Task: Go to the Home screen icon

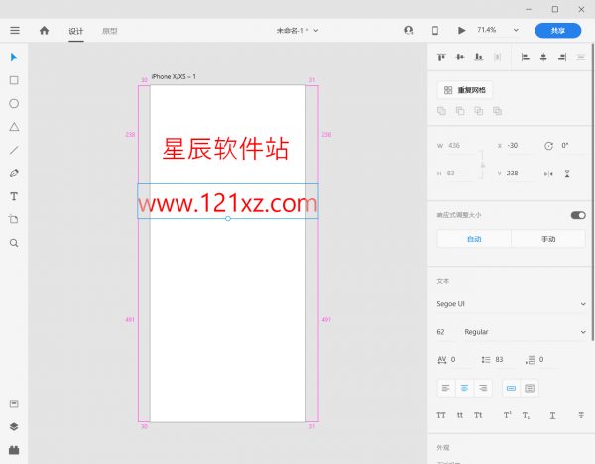Action: (x=44, y=31)
